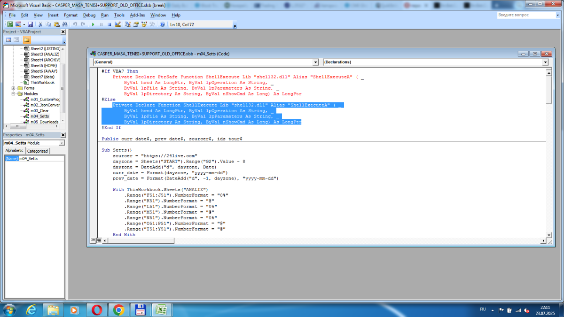564x317 pixels.
Task: Toggle Folders view in Project panel
Action: pos(26,40)
